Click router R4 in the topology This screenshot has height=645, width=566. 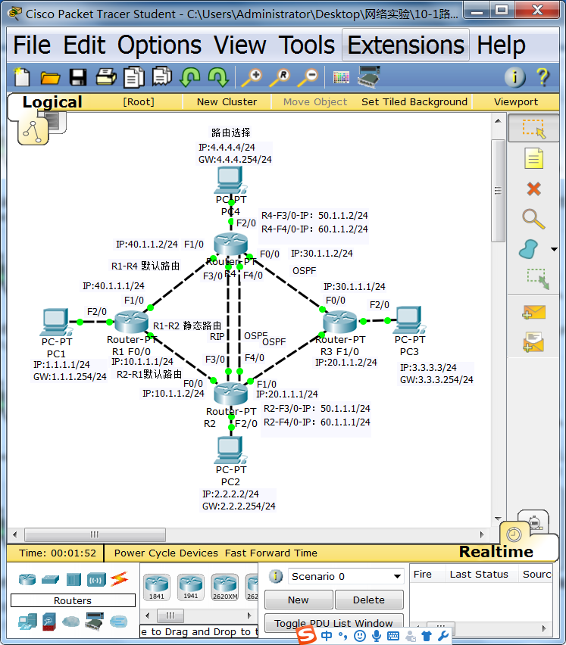[230, 244]
